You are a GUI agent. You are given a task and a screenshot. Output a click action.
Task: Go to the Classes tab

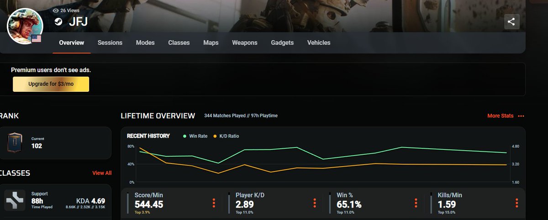(x=179, y=42)
